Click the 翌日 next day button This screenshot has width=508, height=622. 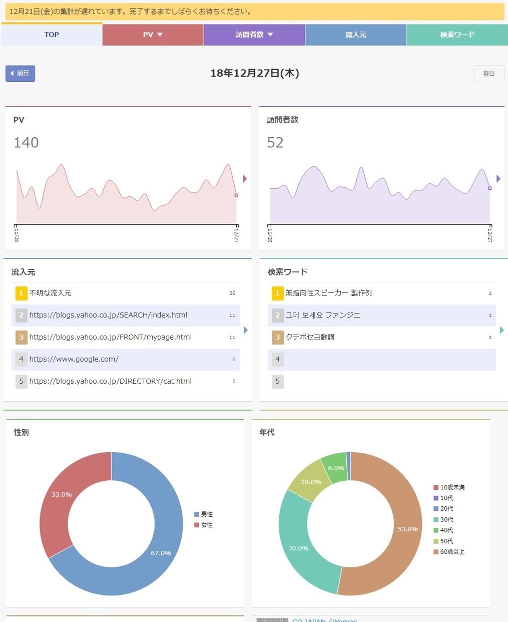(489, 74)
